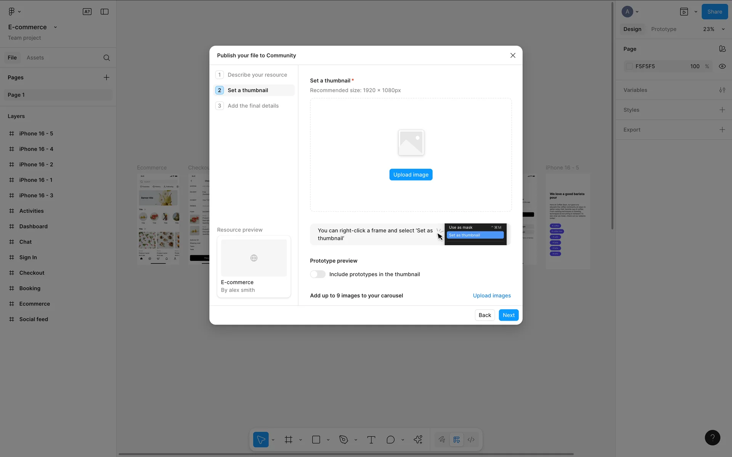Image resolution: width=732 pixels, height=457 pixels.
Task: Expand the Figma main menu chevron
Action: [19, 12]
